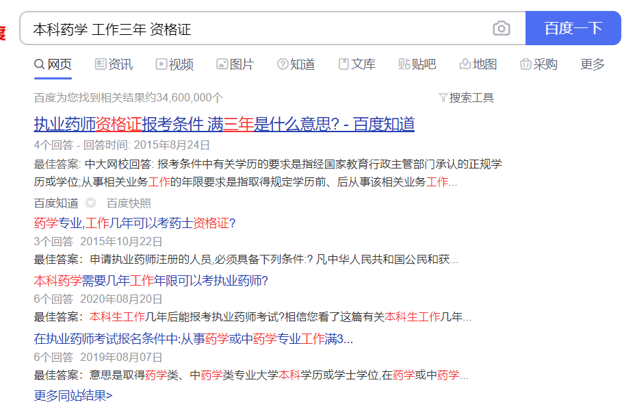The width and height of the screenshot is (635, 413).
Task: Click the news icon beside 资讯
Action: pyautogui.click(x=101, y=64)
